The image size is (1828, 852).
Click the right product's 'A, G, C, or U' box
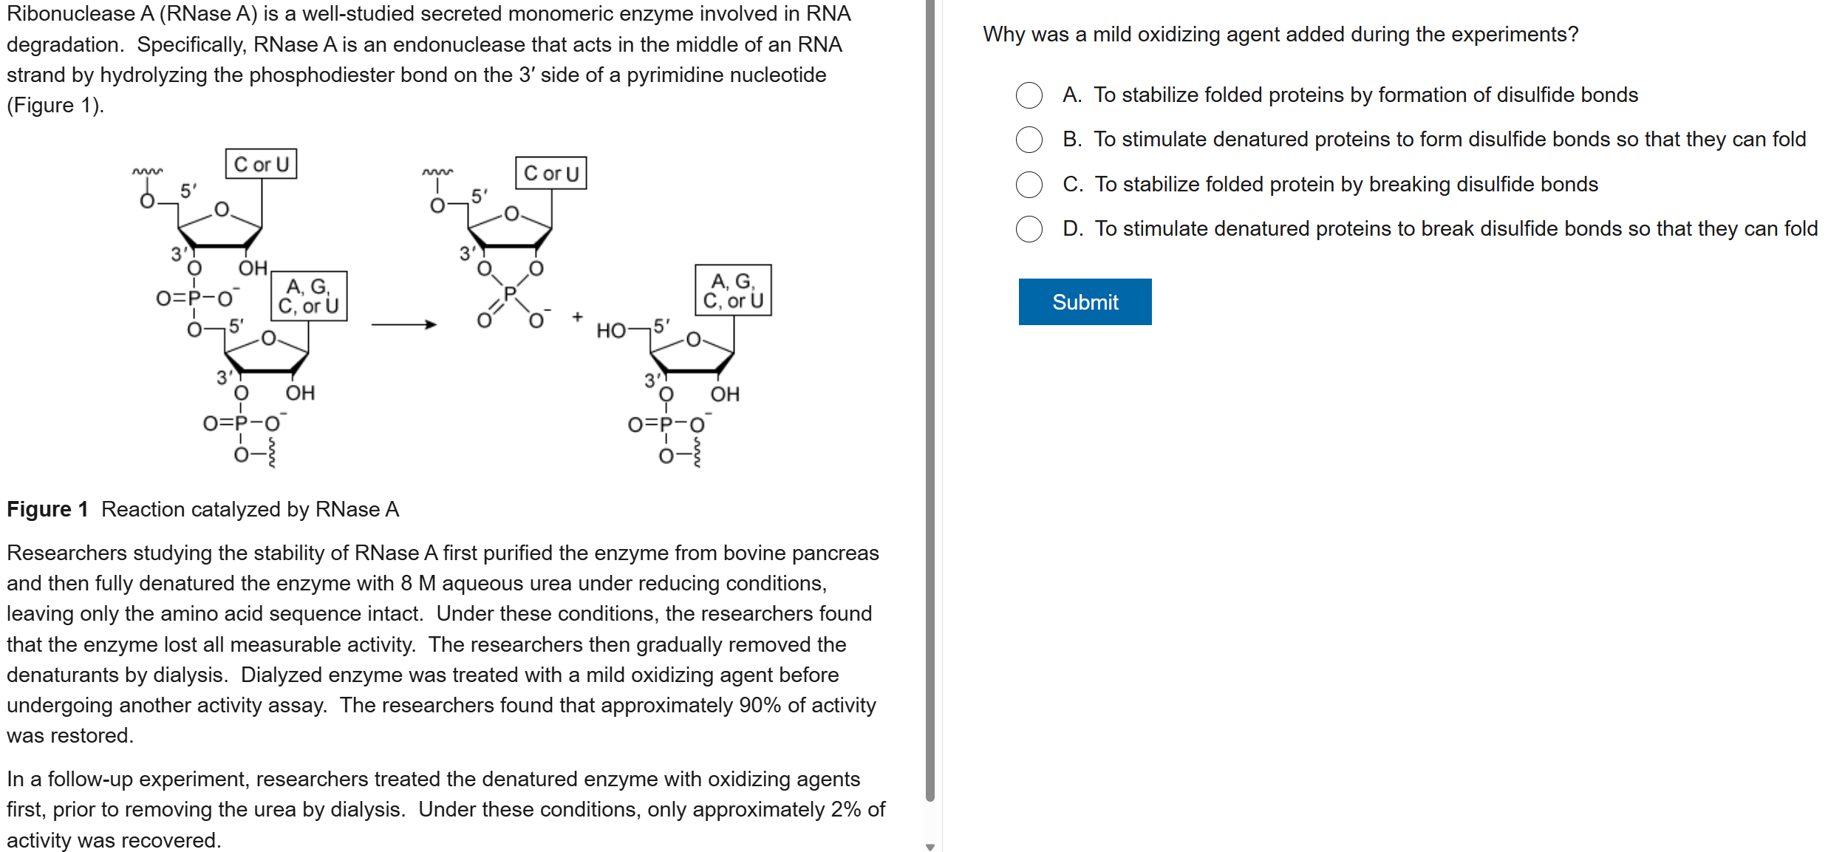tap(732, 290)
